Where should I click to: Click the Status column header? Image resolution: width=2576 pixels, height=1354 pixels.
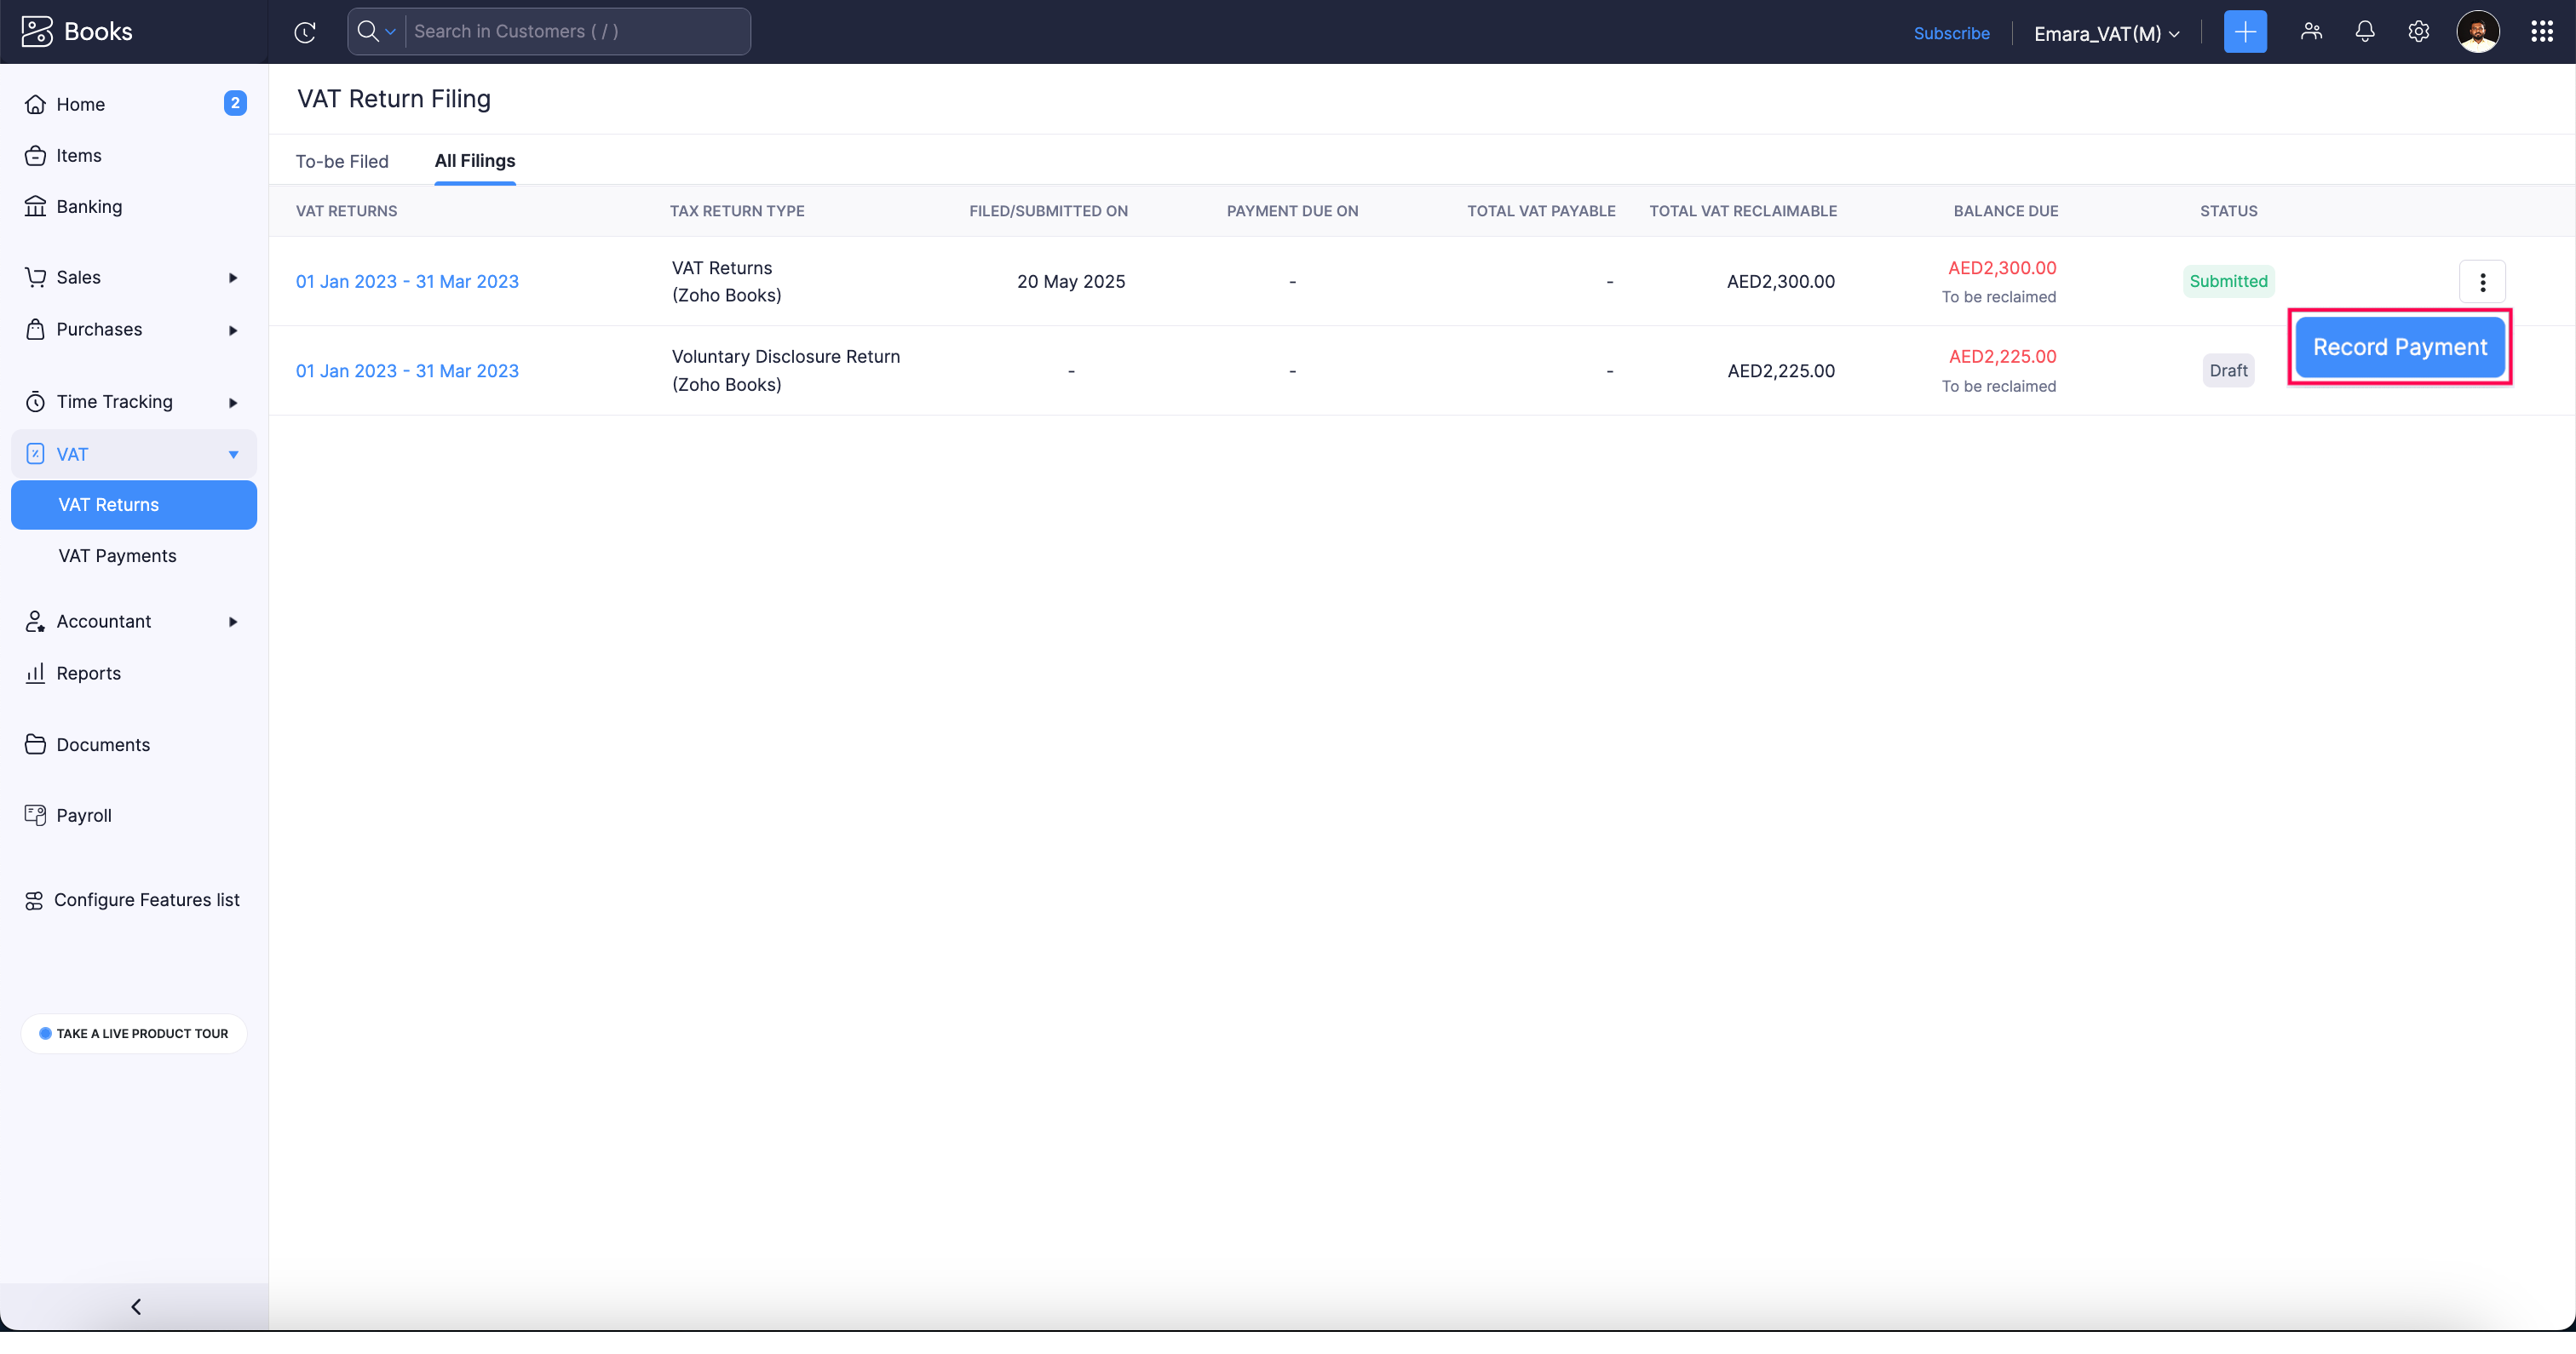(x=2228, y=211)
